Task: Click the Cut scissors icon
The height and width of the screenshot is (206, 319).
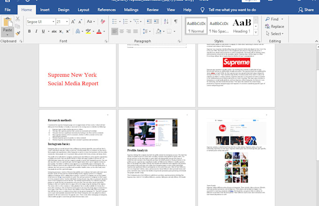Action: click(x=18, y=19)
